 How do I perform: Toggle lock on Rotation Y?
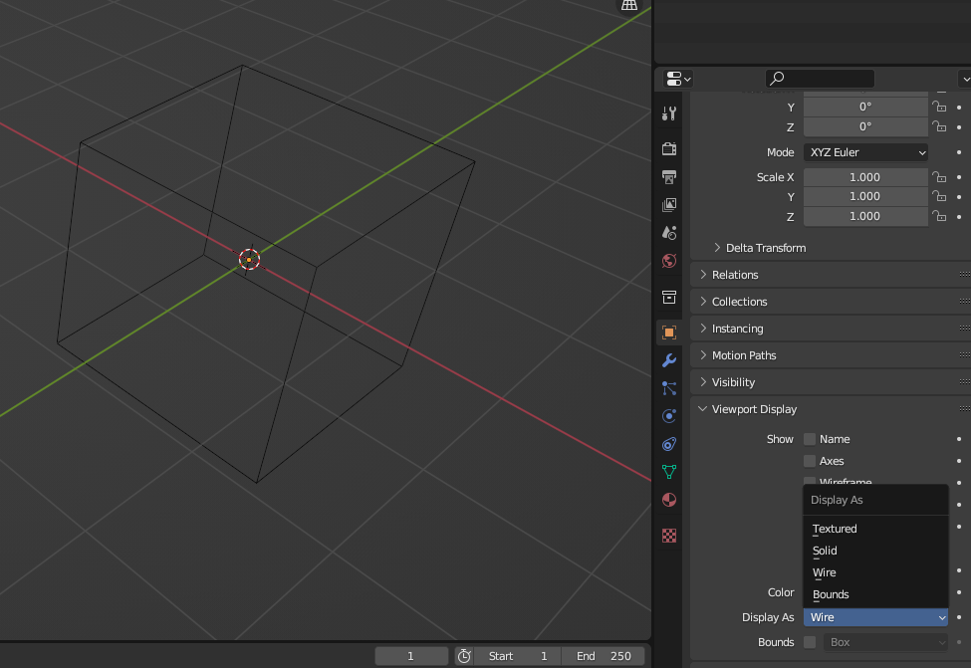939,107
